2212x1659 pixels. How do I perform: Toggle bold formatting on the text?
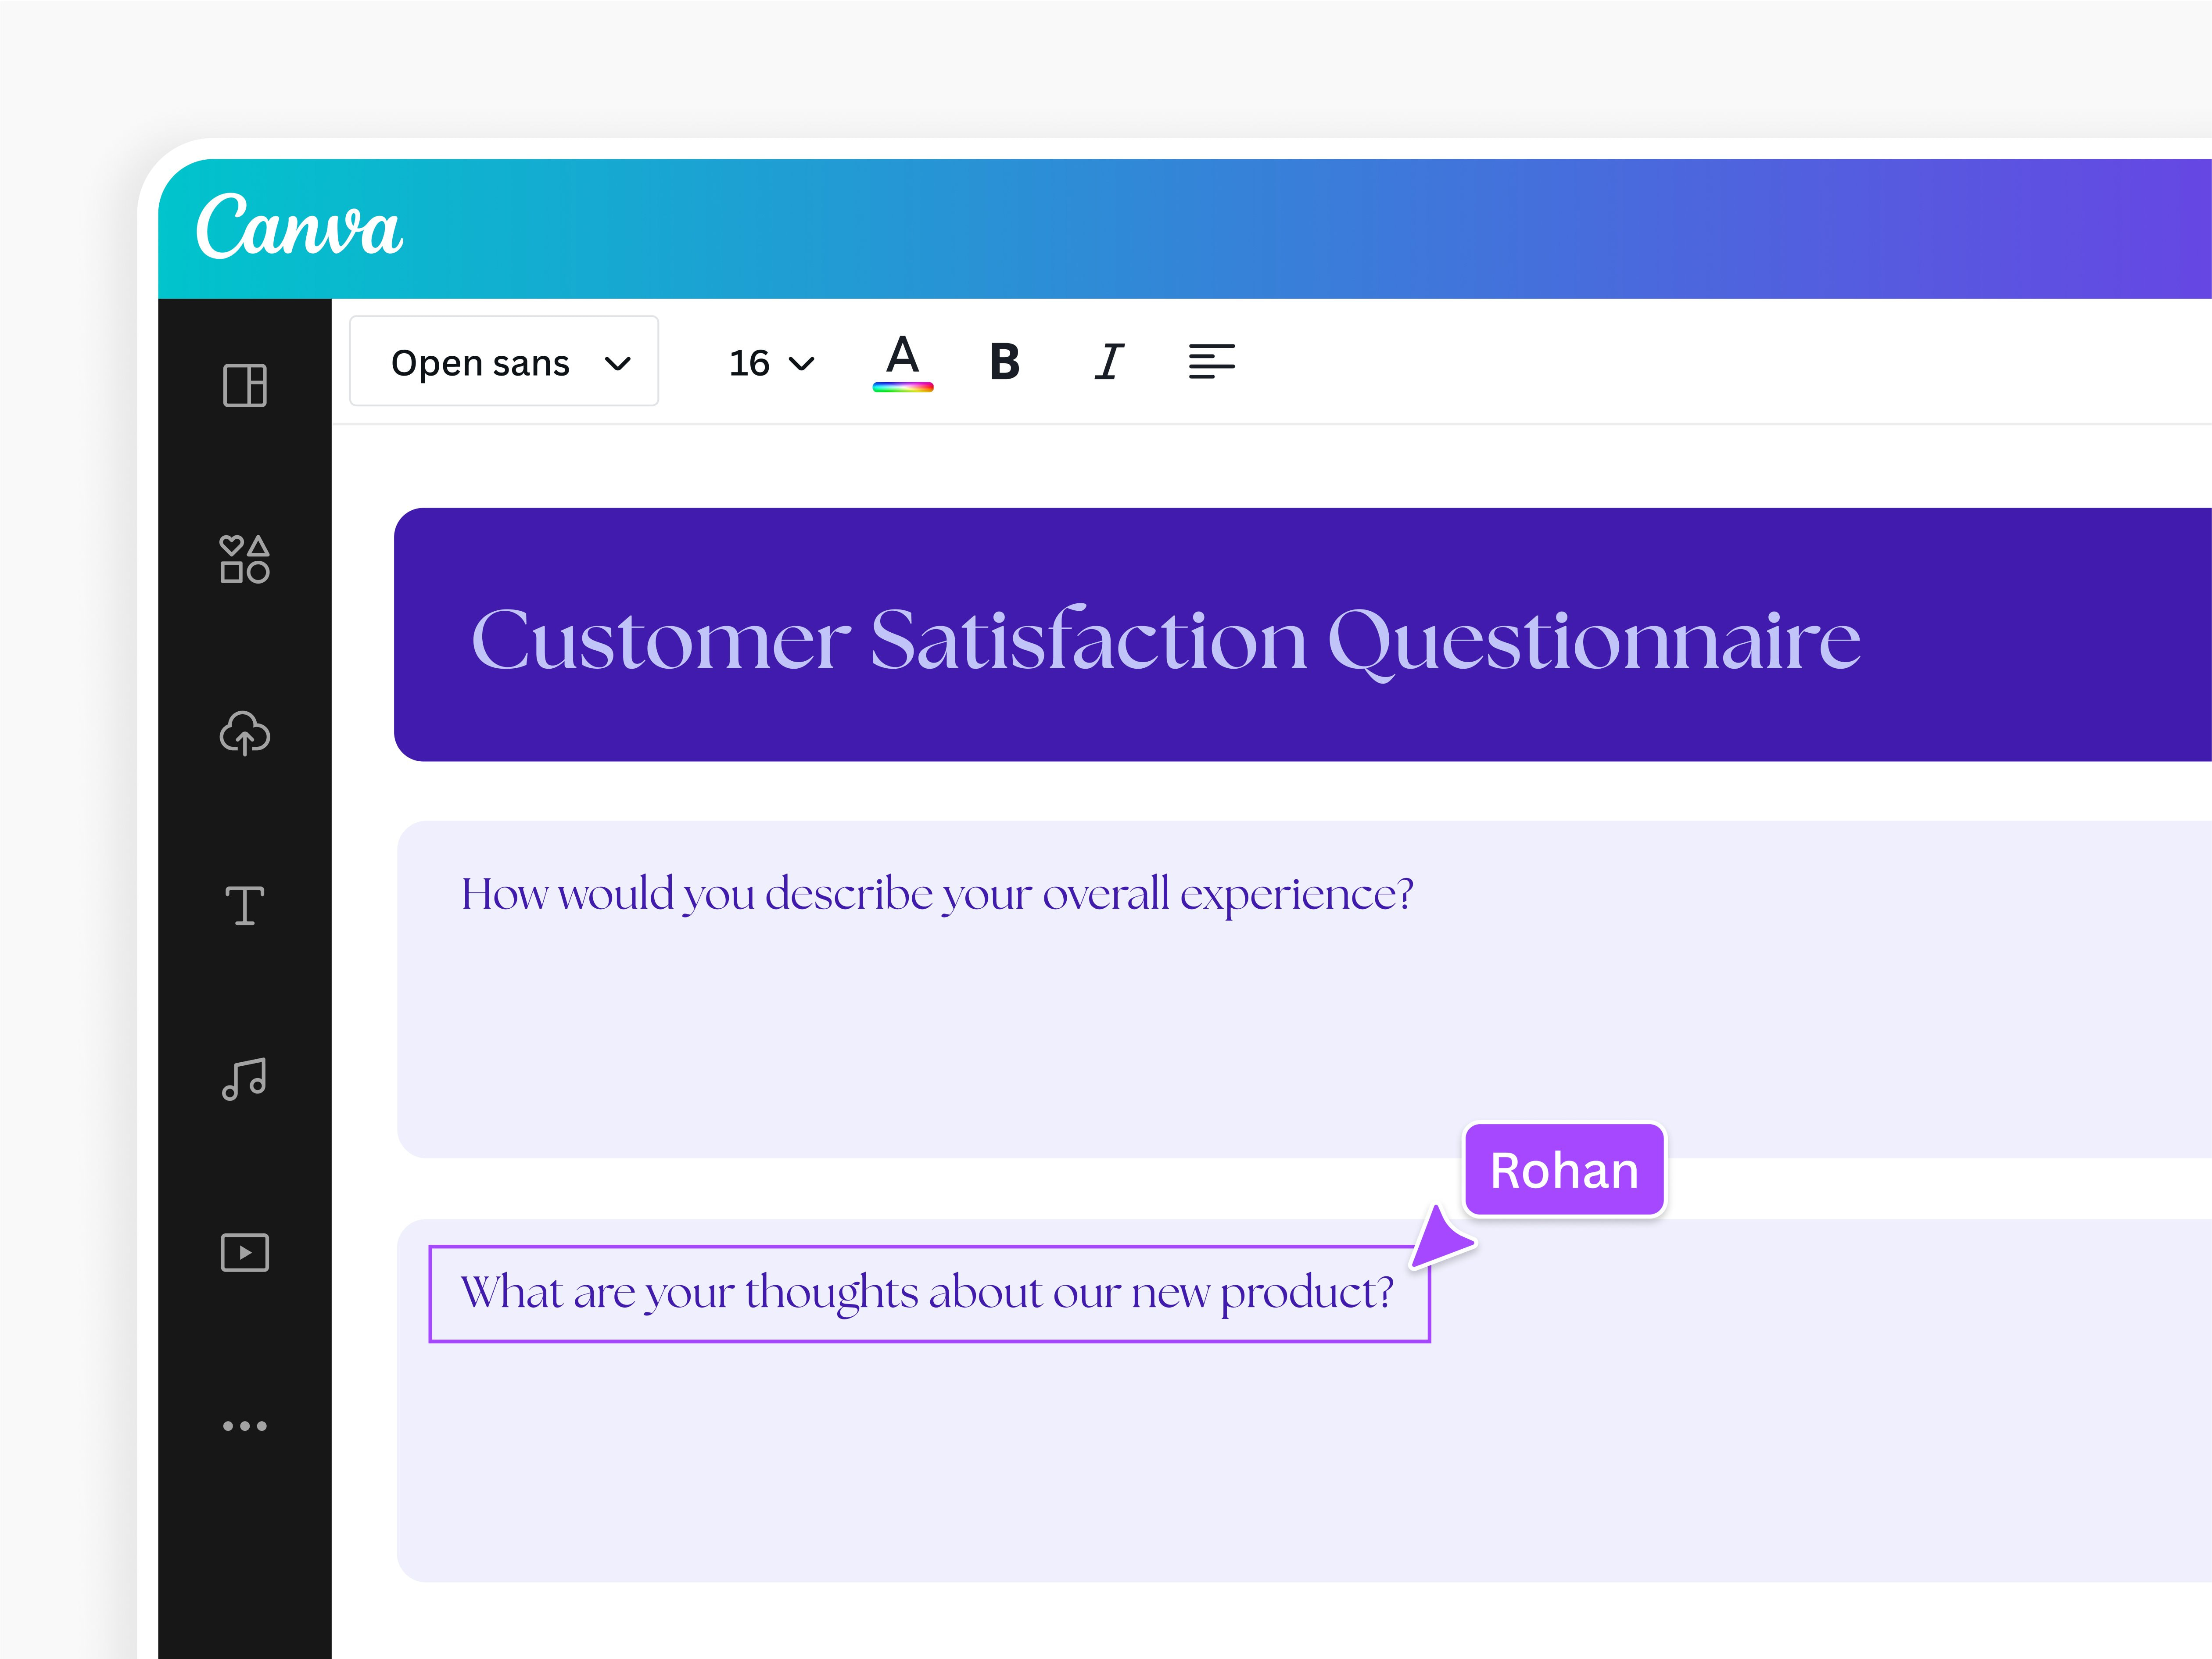1005,362
